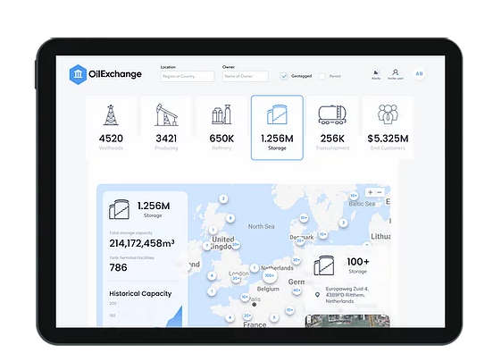Select the Producing pumpjack icon card
The height and width of the screenshot is (362, 493).
coord(166,128)
